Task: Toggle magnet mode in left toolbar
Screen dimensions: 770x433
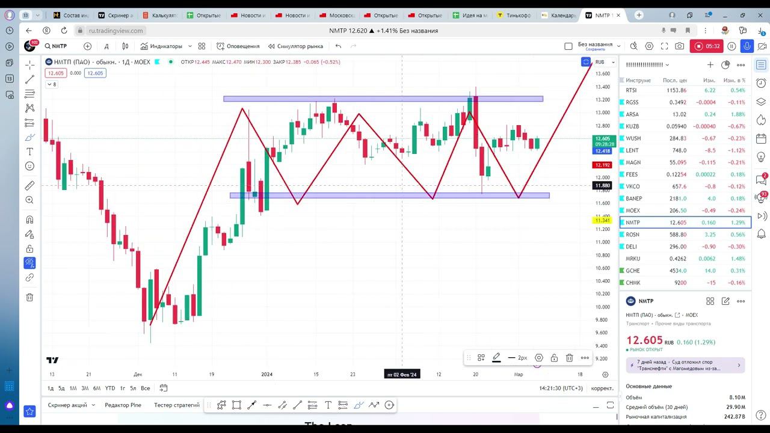Action: click(x=29, y=220)
